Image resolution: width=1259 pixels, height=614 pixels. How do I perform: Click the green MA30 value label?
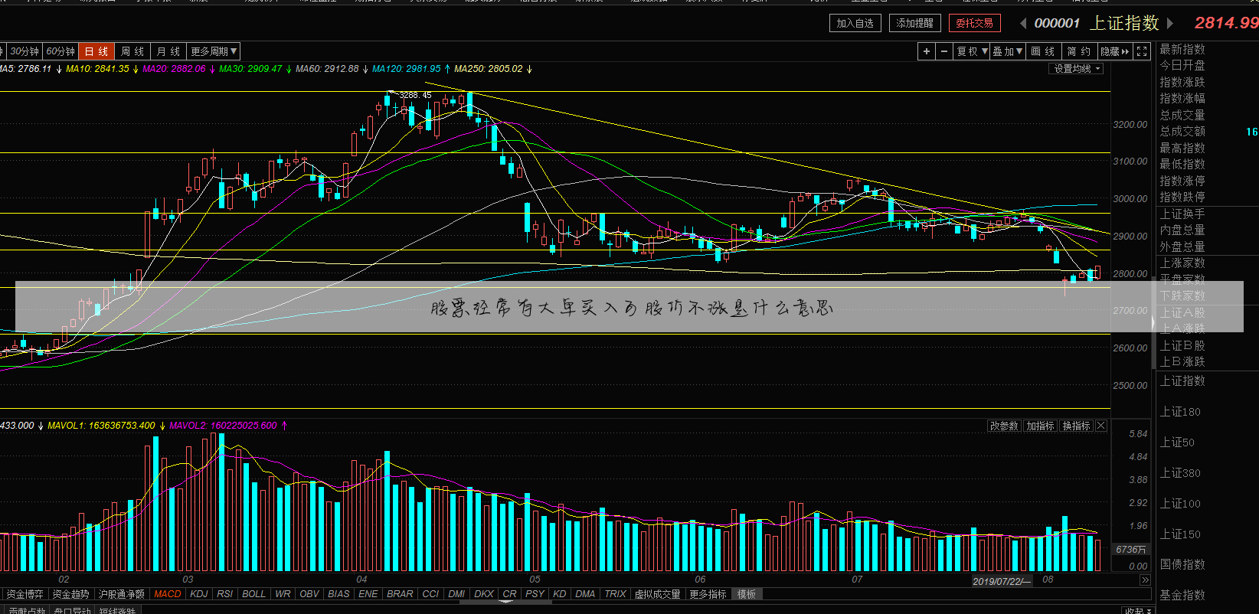(250, 69)
